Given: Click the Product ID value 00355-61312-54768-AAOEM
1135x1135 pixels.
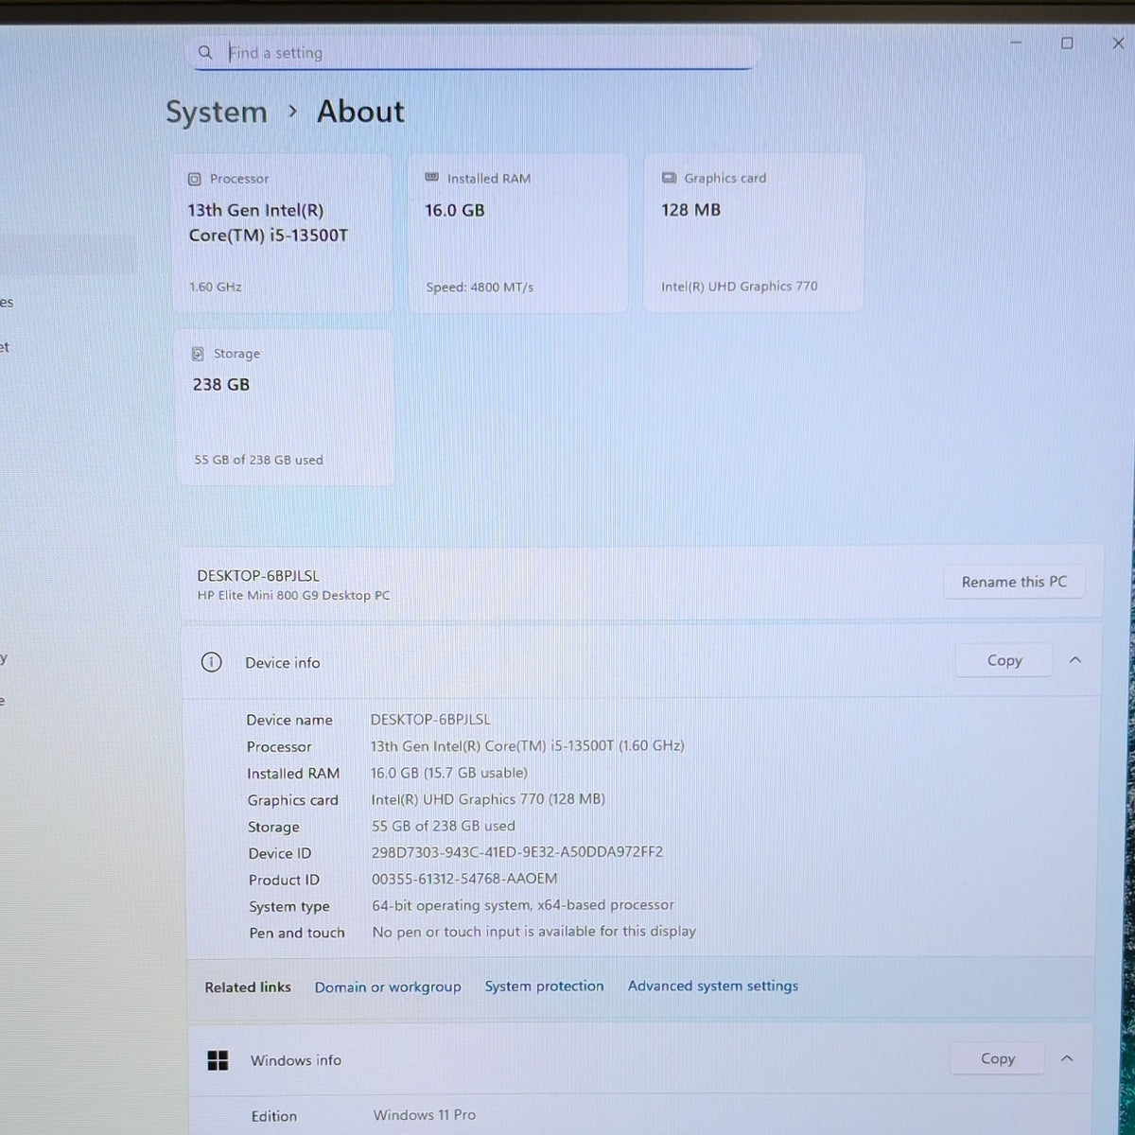Looking at the screenshot, I should tap(464, 879).
